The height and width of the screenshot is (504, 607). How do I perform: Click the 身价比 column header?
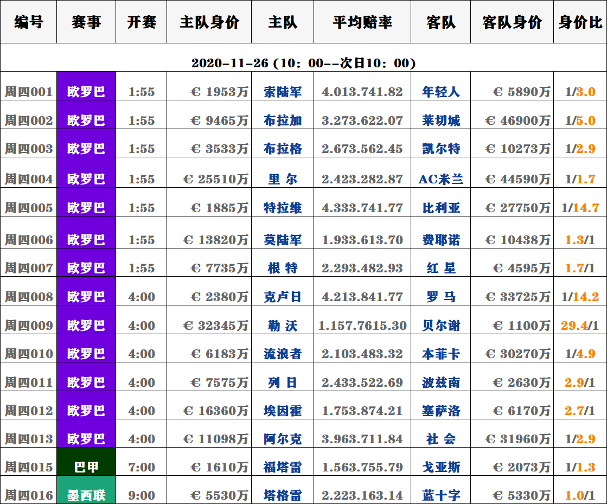point(580,22)
